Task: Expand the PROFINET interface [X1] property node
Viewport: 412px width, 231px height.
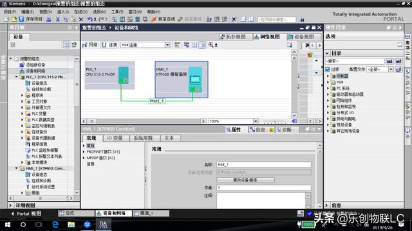Action: tap(84, 152)
